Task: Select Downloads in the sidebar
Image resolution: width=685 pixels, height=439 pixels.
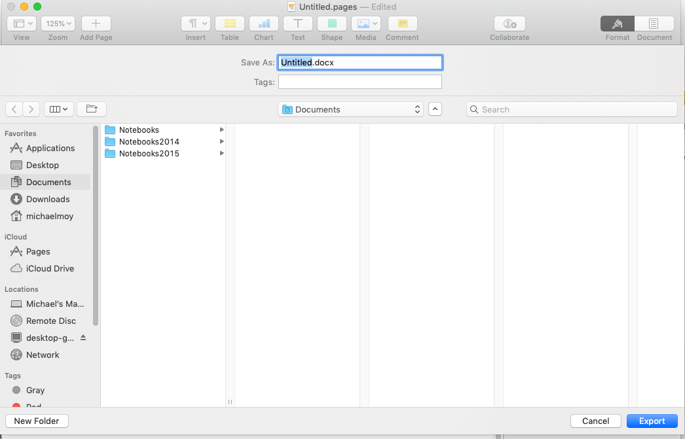Action: pyautogui.click(x=45, y=199)
